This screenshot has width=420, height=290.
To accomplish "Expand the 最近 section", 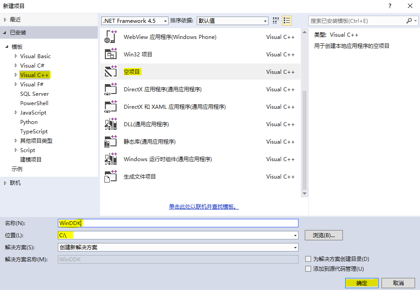I will [x=5, y=20].
